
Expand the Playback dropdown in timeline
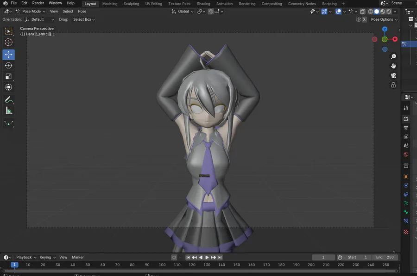pos(26,258)
